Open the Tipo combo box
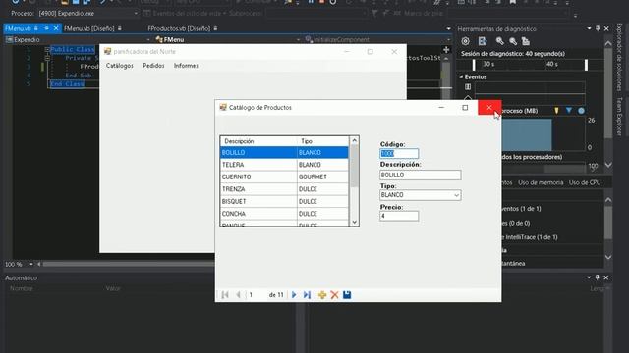Viewport: 629px width, 353px height. click(x=456, y=195)
